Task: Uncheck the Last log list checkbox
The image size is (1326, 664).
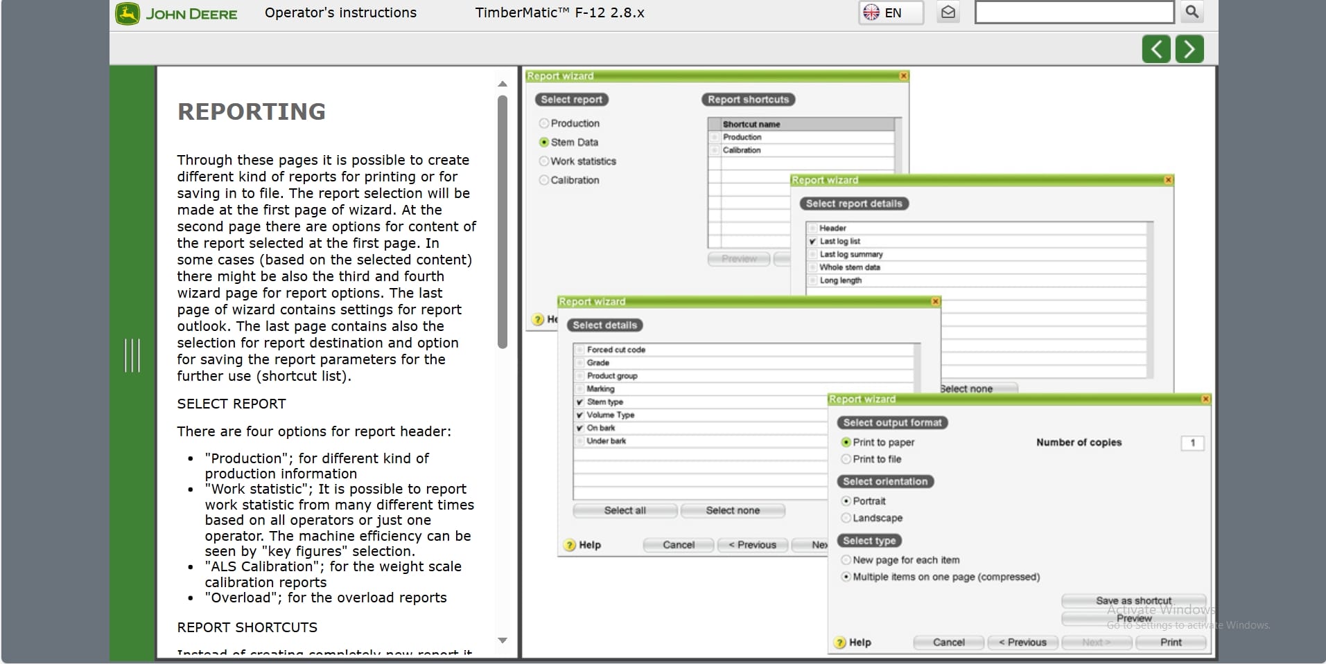Action: [812, 241]
